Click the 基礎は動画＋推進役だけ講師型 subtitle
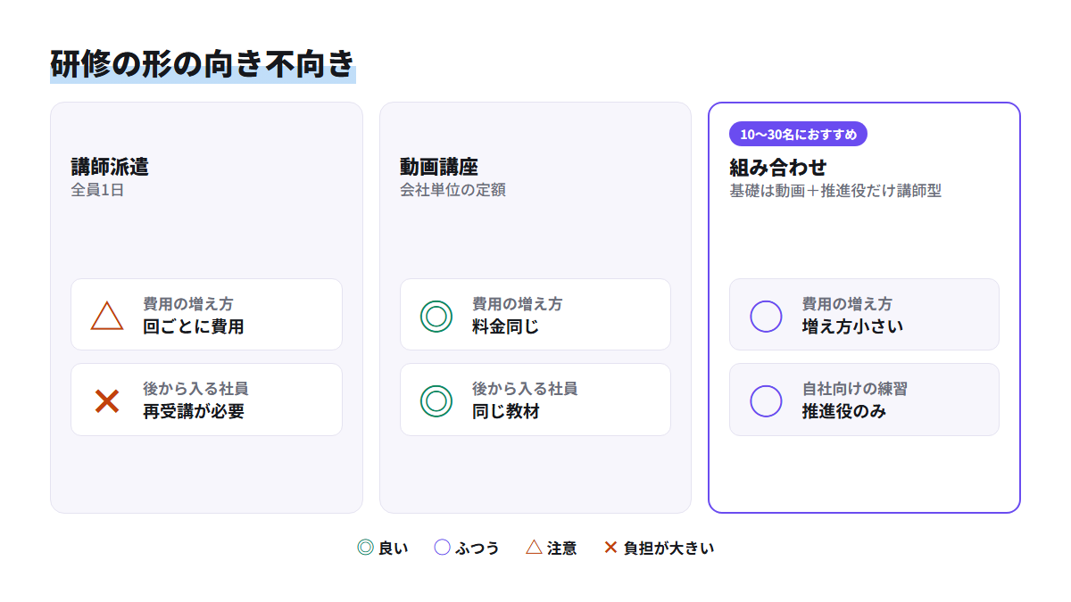The width and height of the screenshot is (1071, 602). (x=835, y=190)
